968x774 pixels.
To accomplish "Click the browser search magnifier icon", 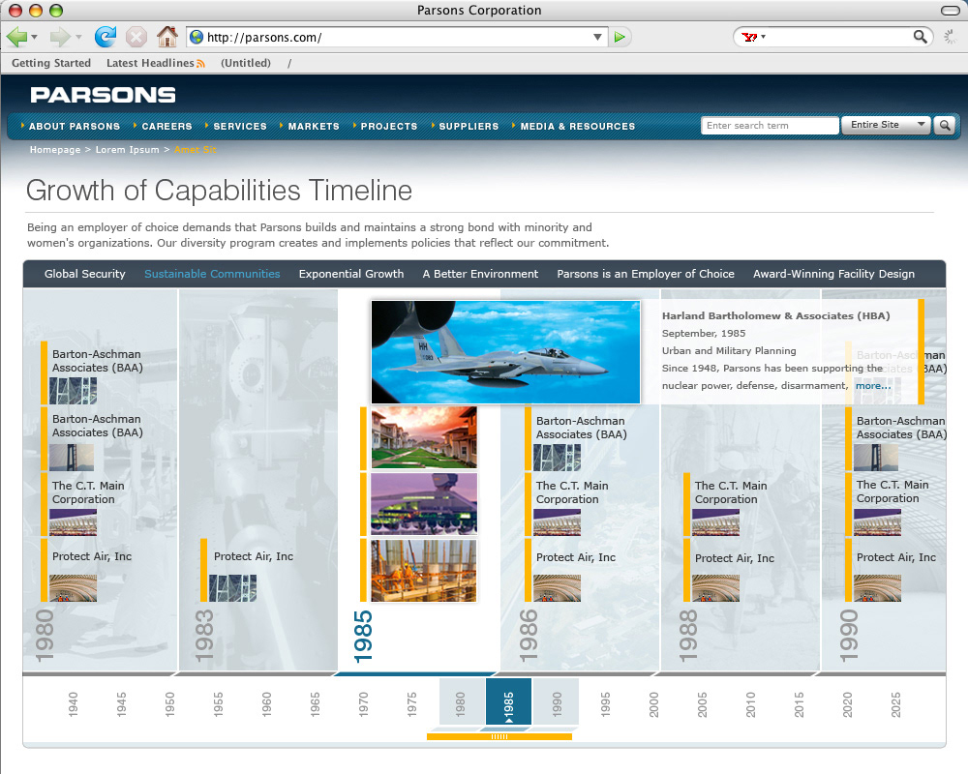I will click(920, 37).
